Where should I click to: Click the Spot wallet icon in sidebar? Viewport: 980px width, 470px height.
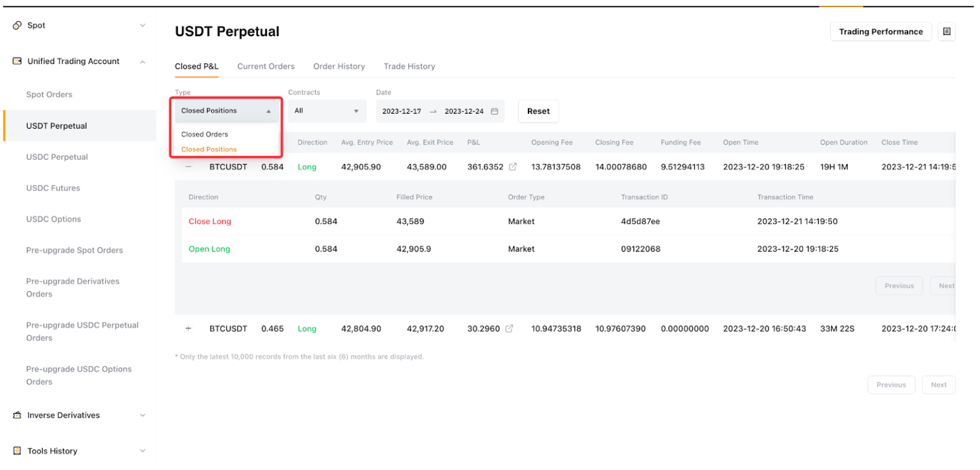click(x=17, y=25)
